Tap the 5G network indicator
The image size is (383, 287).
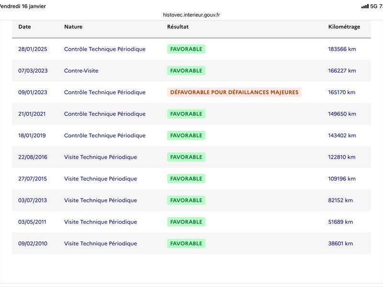374,6
